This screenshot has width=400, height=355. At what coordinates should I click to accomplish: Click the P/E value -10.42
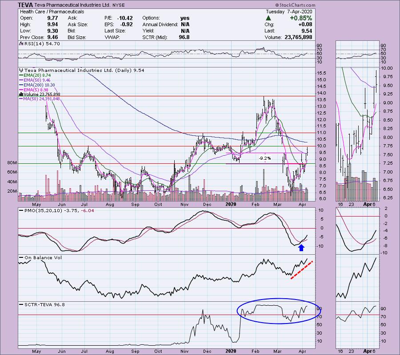coord(125,18)
